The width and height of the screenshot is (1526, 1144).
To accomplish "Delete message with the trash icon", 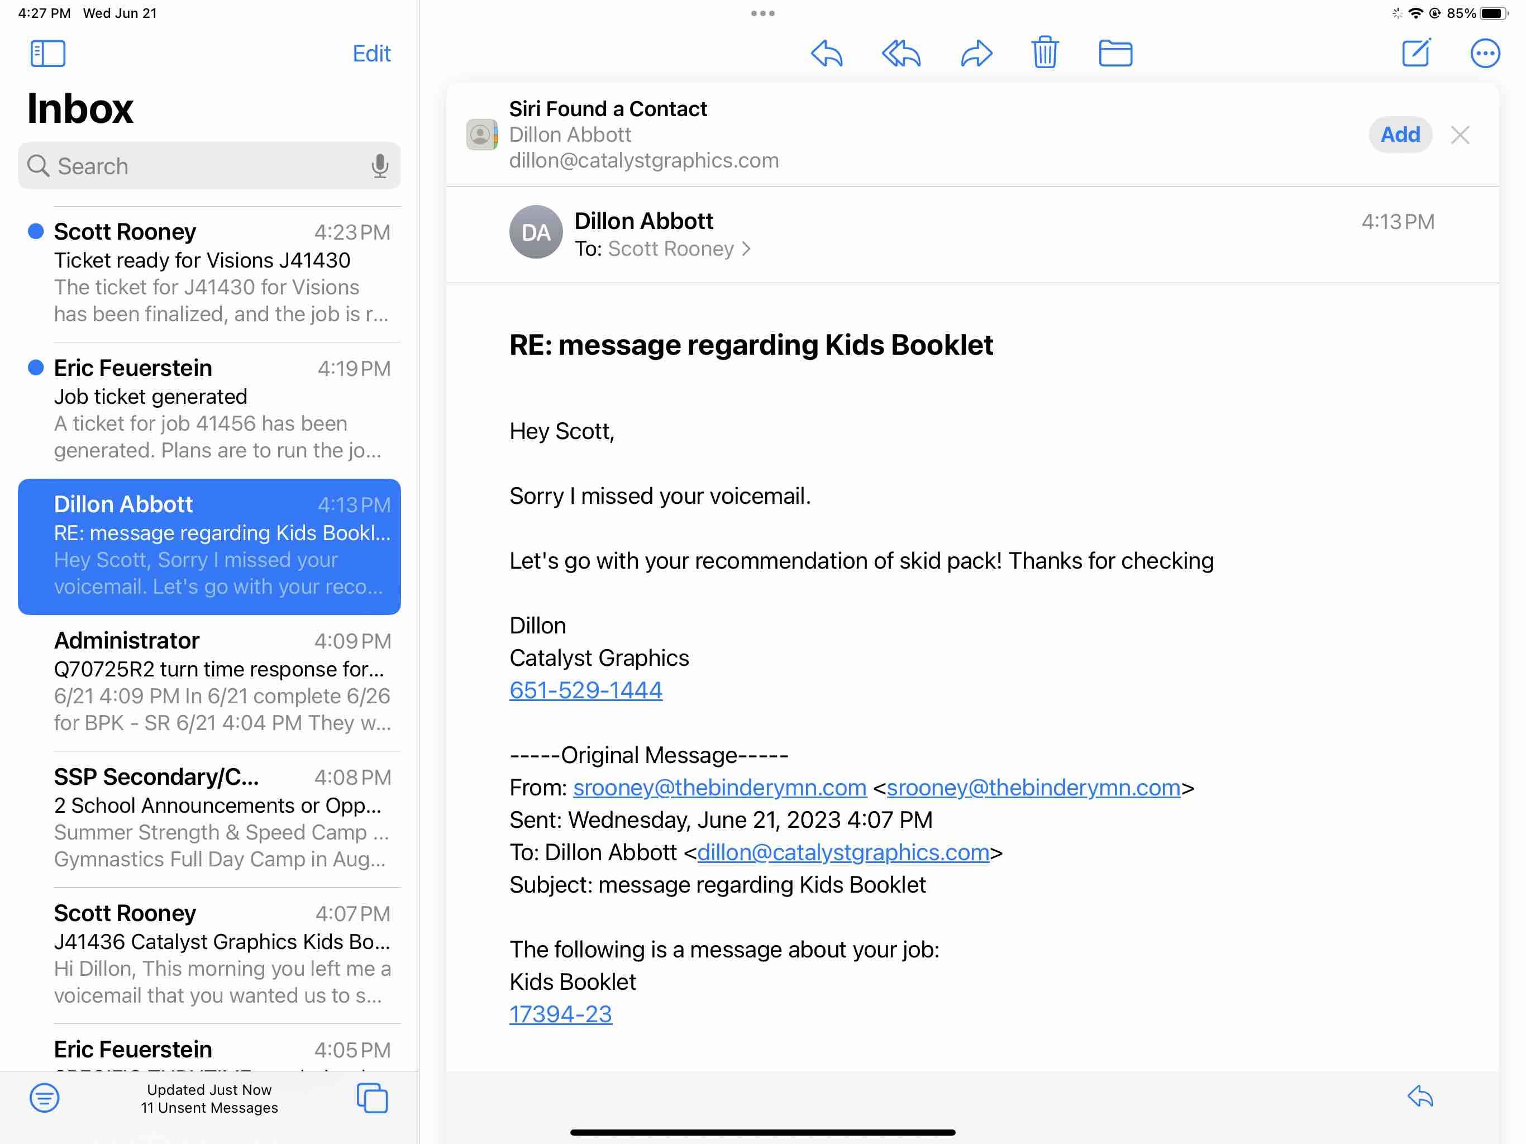I will 1045,53.
